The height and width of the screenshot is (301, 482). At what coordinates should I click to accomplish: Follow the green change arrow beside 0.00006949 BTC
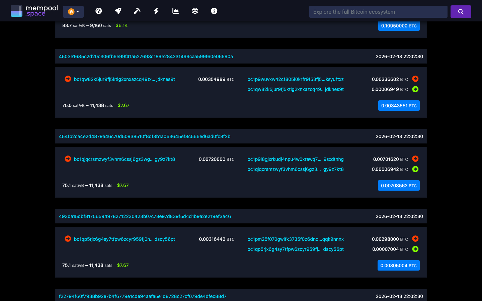[415, 89]
